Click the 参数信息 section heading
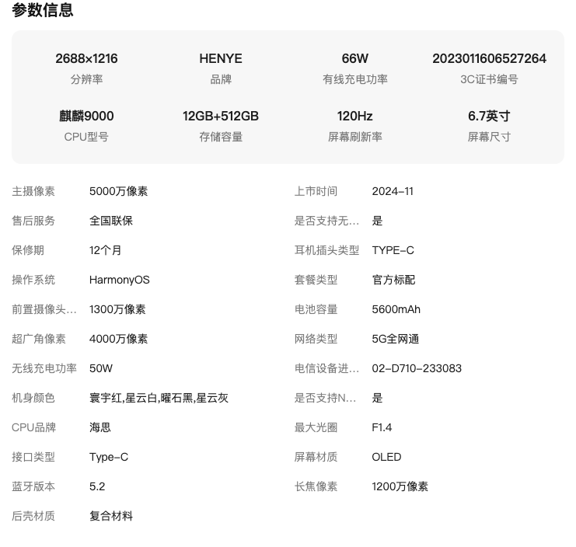 pos(43,10)
